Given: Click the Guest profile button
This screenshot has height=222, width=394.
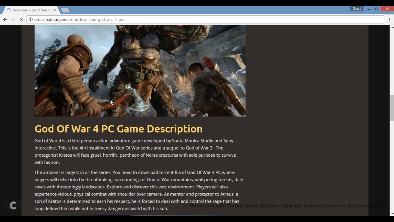Looking at the screenshot, I should pyautogui.click(x=357, y=9).
